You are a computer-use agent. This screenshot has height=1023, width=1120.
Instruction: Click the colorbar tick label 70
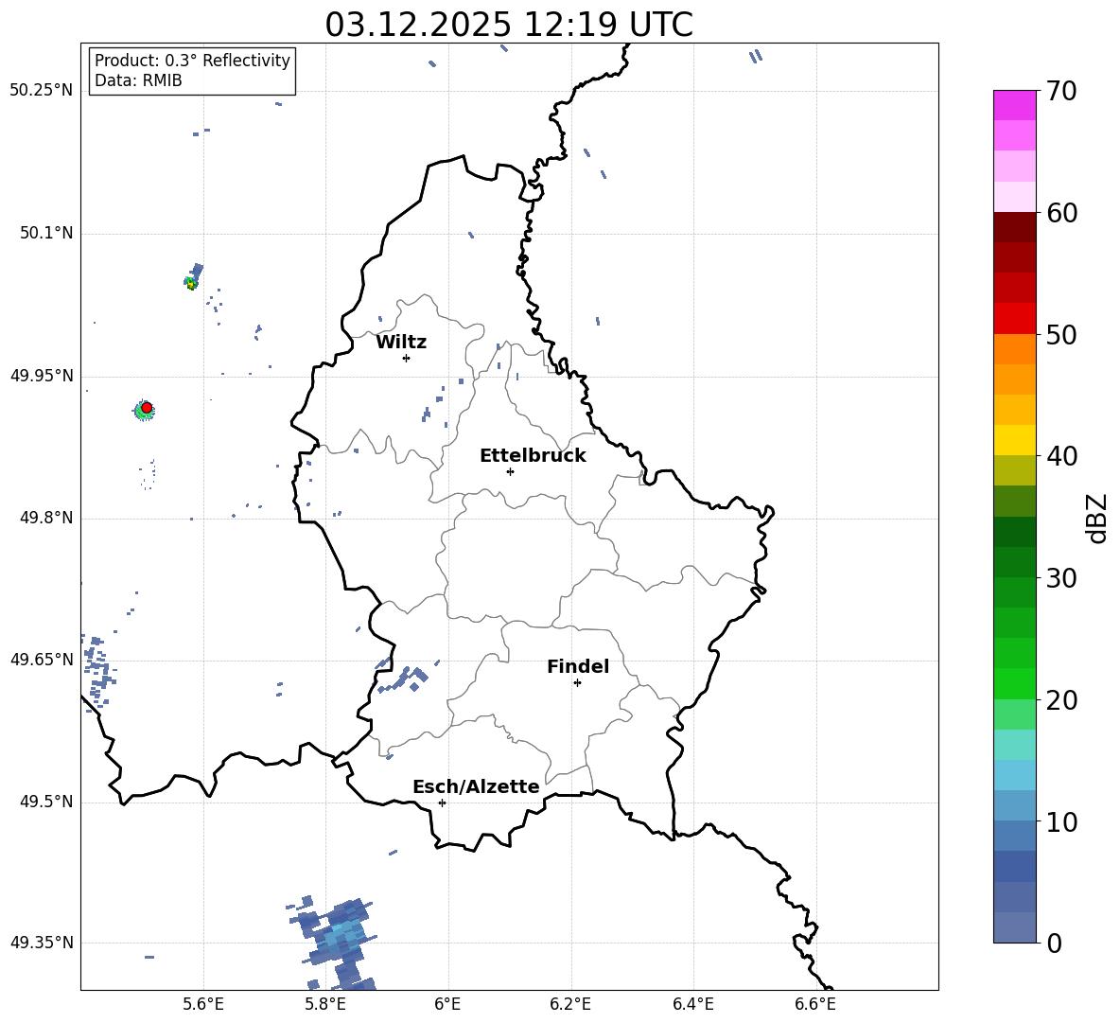[1061, 91]
